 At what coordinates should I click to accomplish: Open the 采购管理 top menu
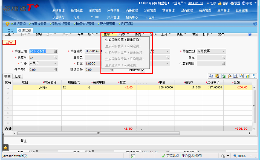tap(95, 10)
